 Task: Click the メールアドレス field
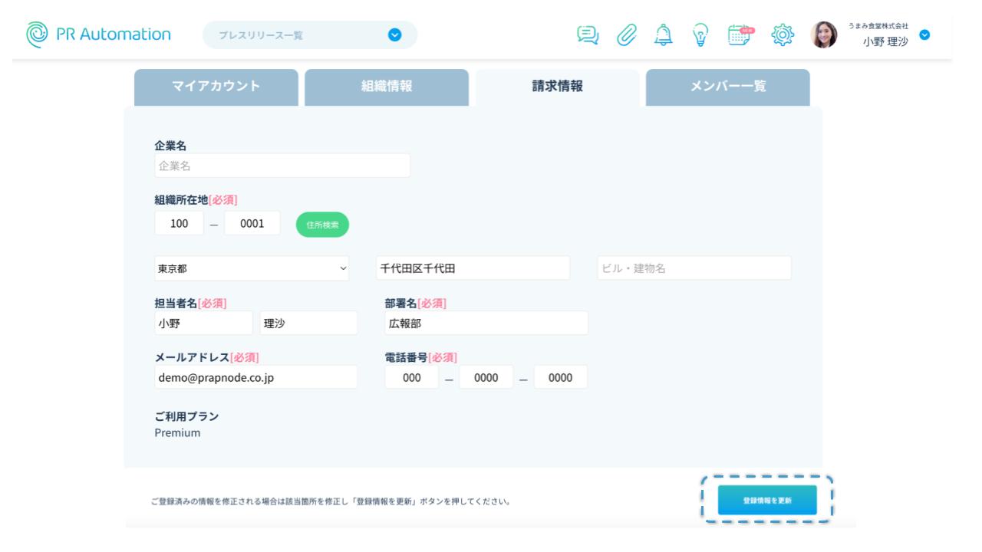(x=255, y=377)
